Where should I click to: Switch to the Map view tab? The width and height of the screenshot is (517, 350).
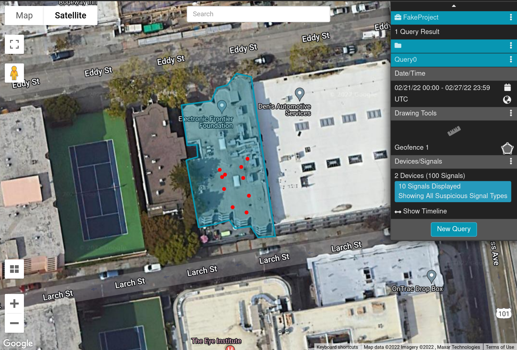24,15
